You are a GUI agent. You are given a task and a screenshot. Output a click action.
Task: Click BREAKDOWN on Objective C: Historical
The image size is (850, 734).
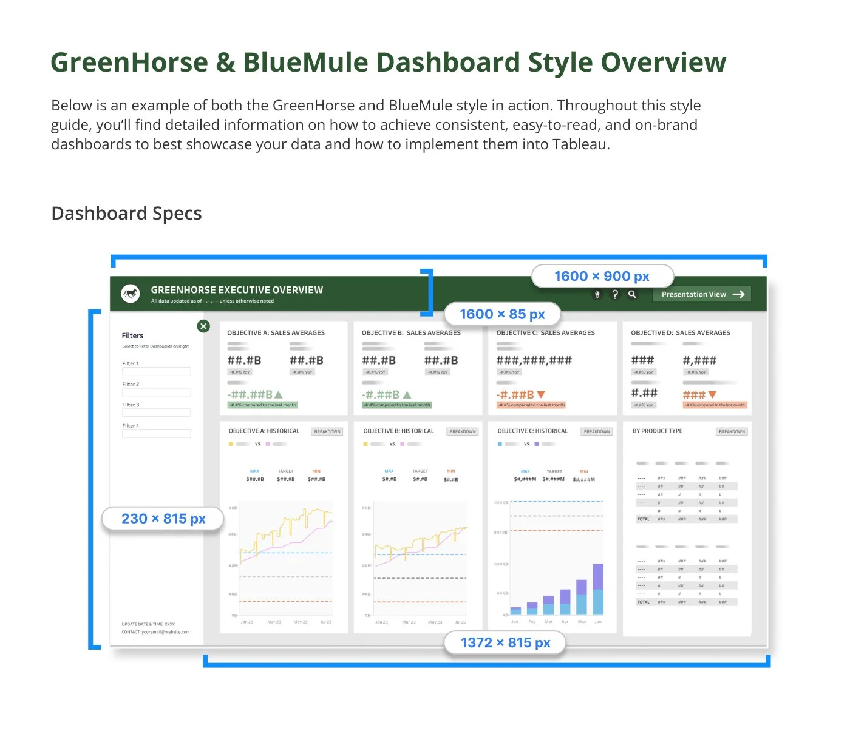(597, 432)
